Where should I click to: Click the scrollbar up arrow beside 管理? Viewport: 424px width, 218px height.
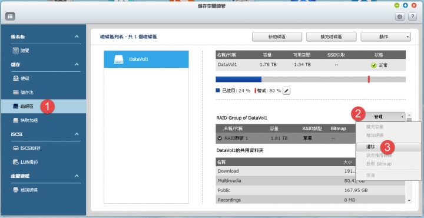(409, 115)
